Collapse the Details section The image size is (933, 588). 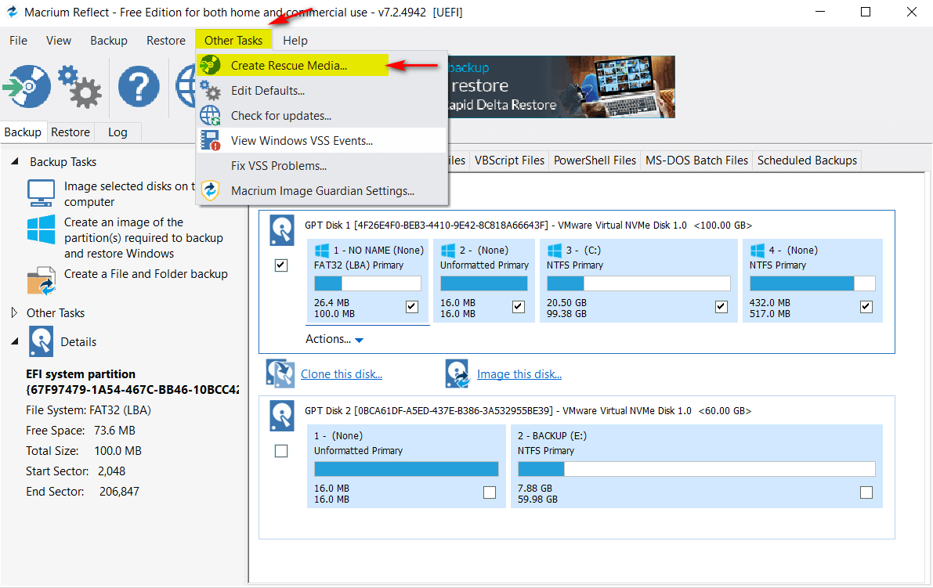point(15,342)
